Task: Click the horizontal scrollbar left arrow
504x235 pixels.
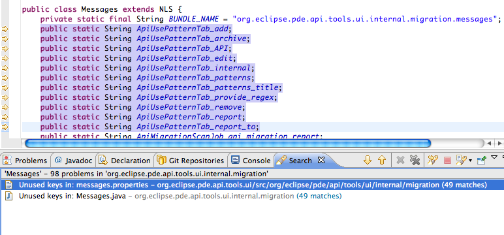Action: point(489,143)
